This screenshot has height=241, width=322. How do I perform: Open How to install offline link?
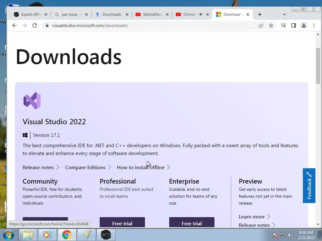pyautogui.click(x=143, y=168)
